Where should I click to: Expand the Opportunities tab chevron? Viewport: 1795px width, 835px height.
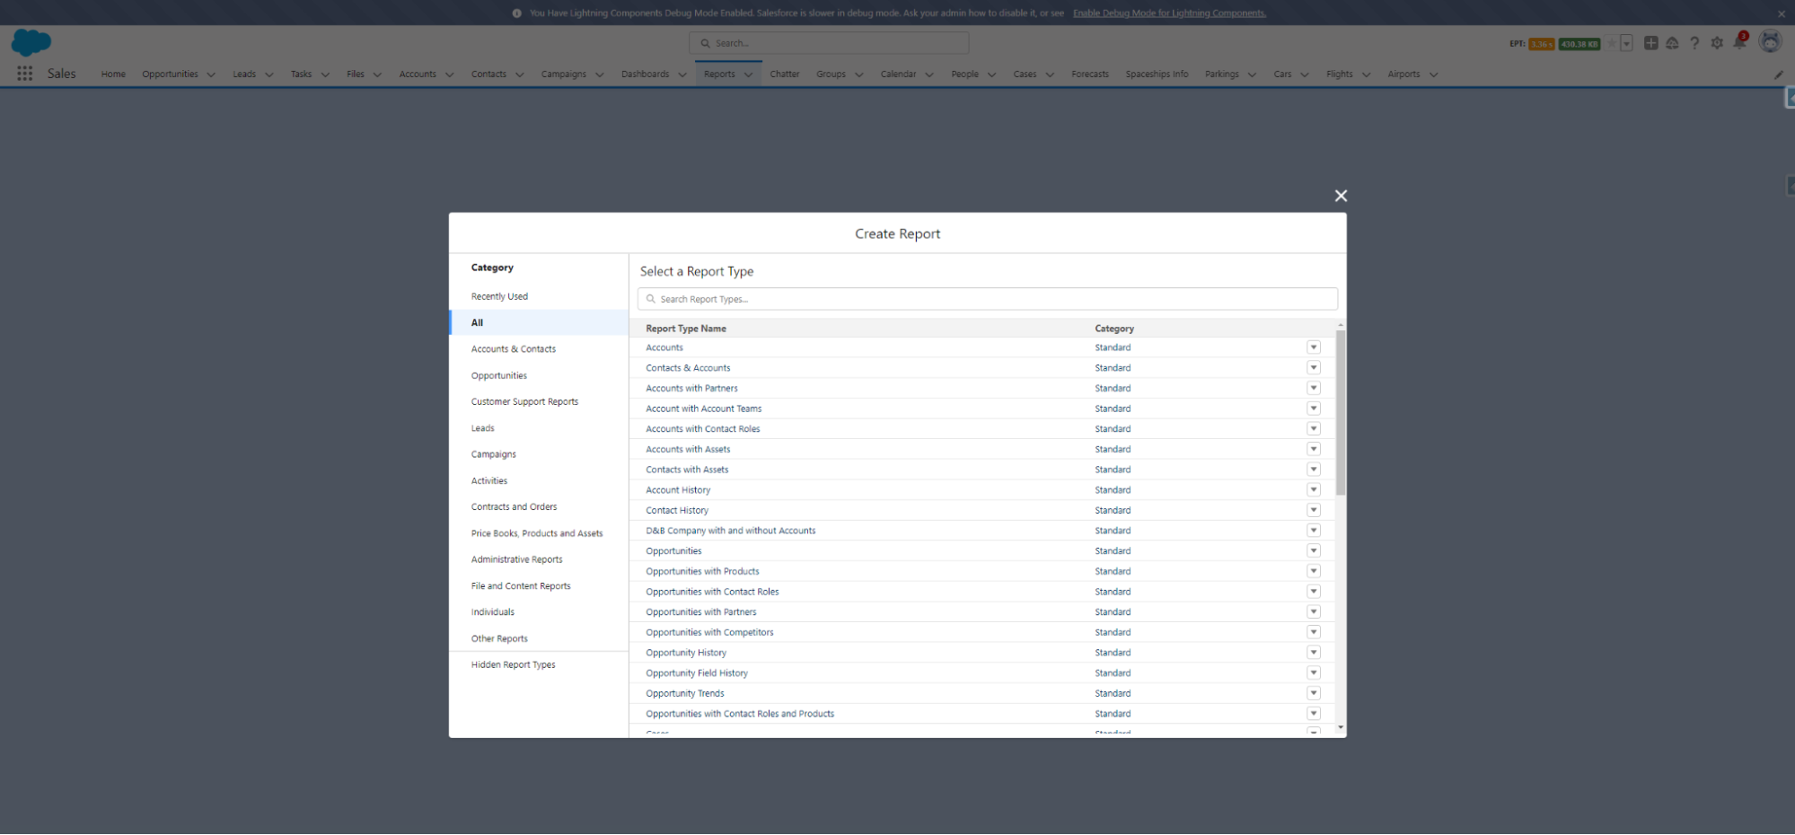coord(211,75)
